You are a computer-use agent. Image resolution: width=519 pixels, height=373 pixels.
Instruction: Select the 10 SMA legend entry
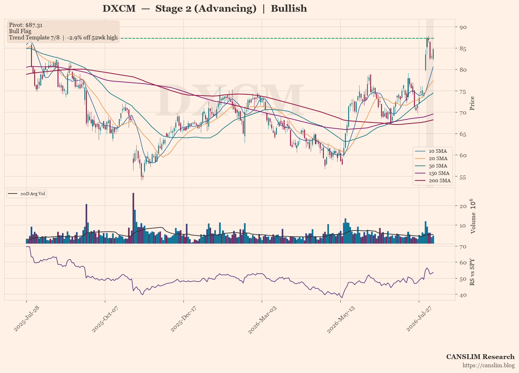[x=433, y=151]
